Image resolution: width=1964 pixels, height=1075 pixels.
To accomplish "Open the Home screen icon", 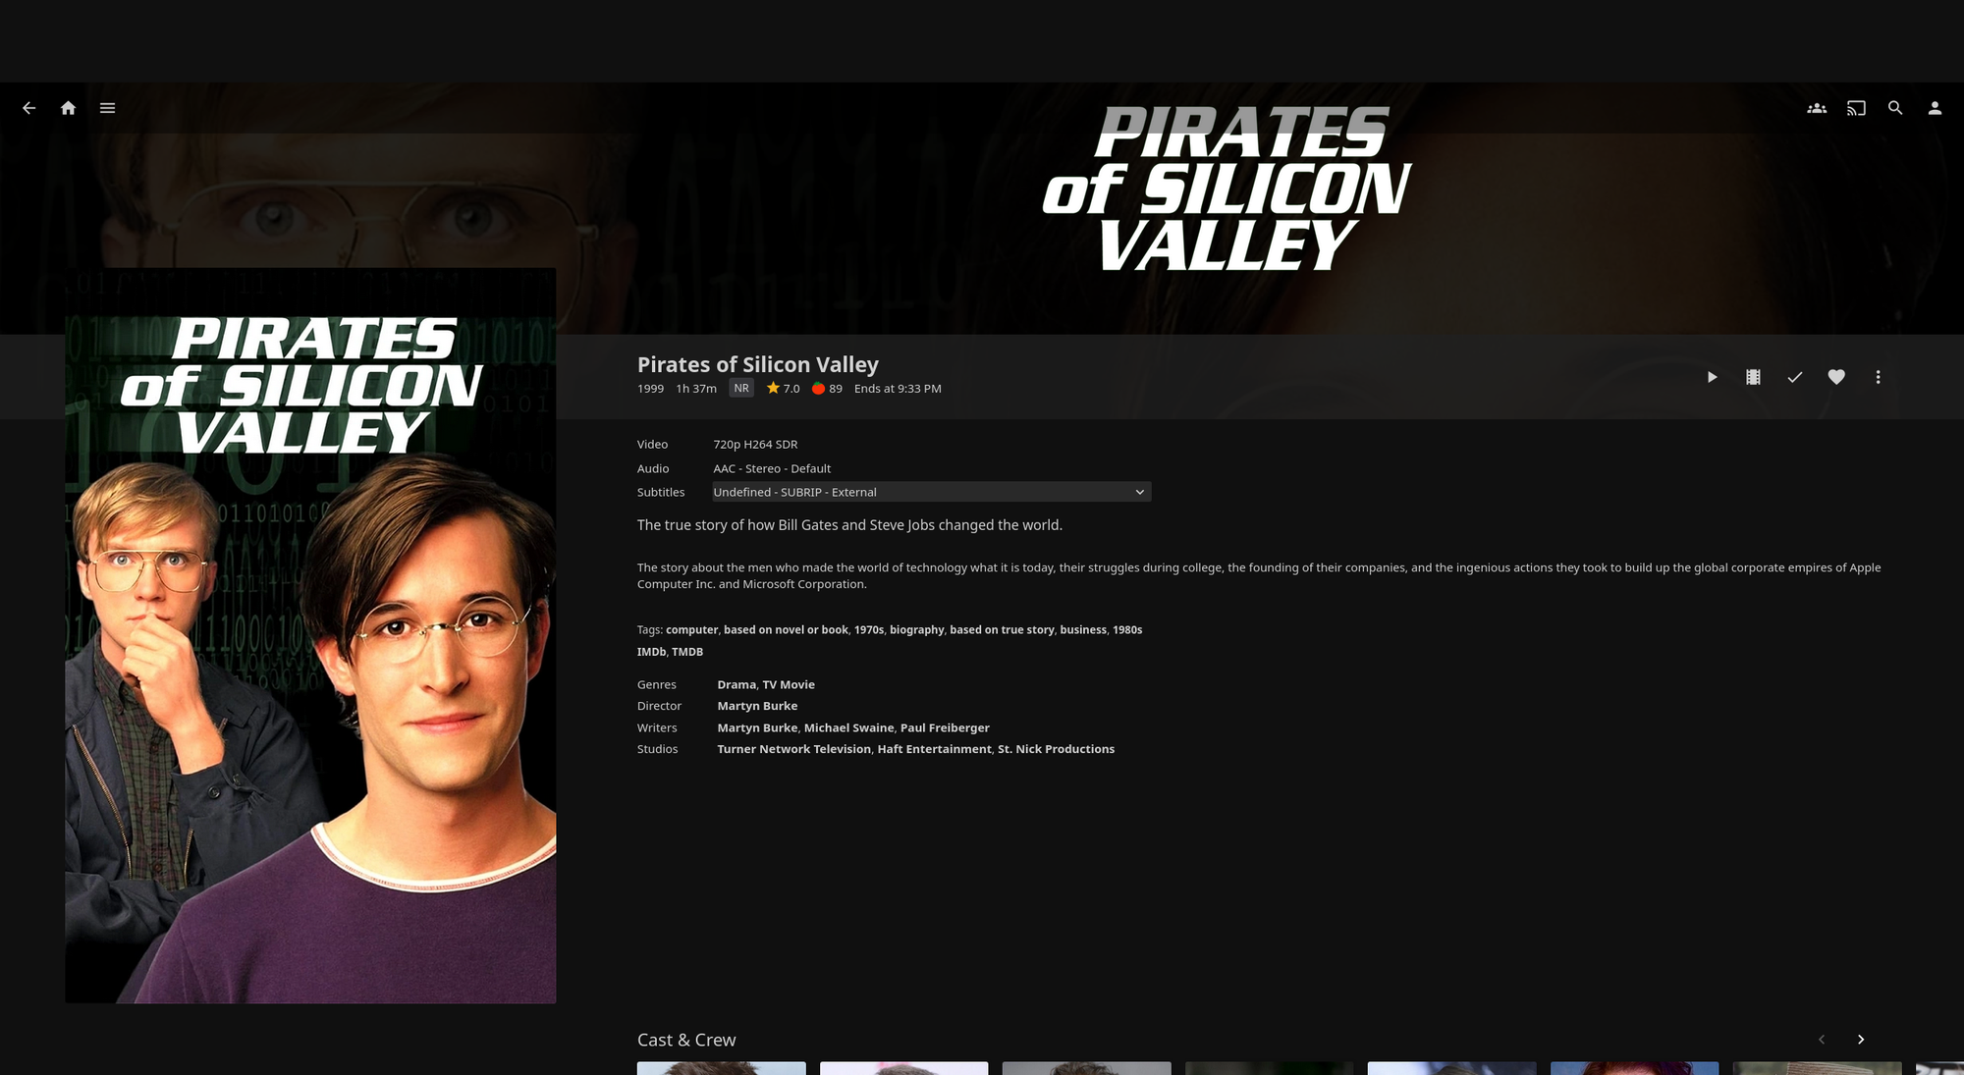I will pos(68,108).
